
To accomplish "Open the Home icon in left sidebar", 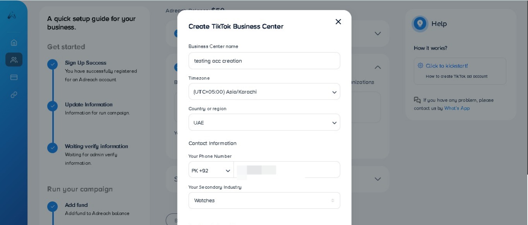I will point(14,42).
